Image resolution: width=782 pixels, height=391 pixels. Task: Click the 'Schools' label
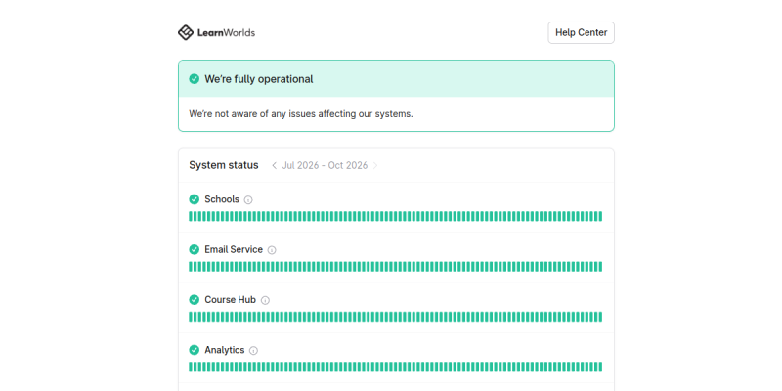[x=222, y=199]
